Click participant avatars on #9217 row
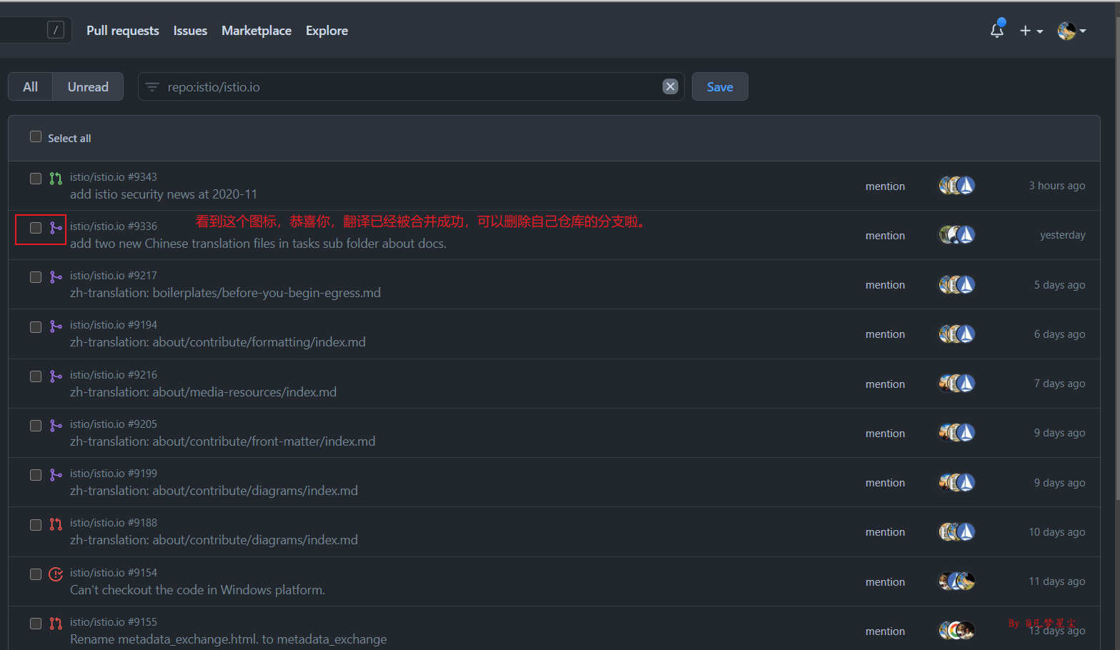This screenshot has width=1120, height=650. click(x=957, y=285)
